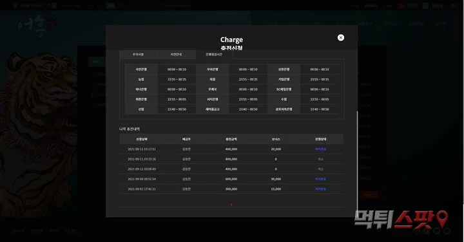Click the 새마을금고 bank cell
The width and height of the screenshot is (464, 242).
(x=213, y=109)
